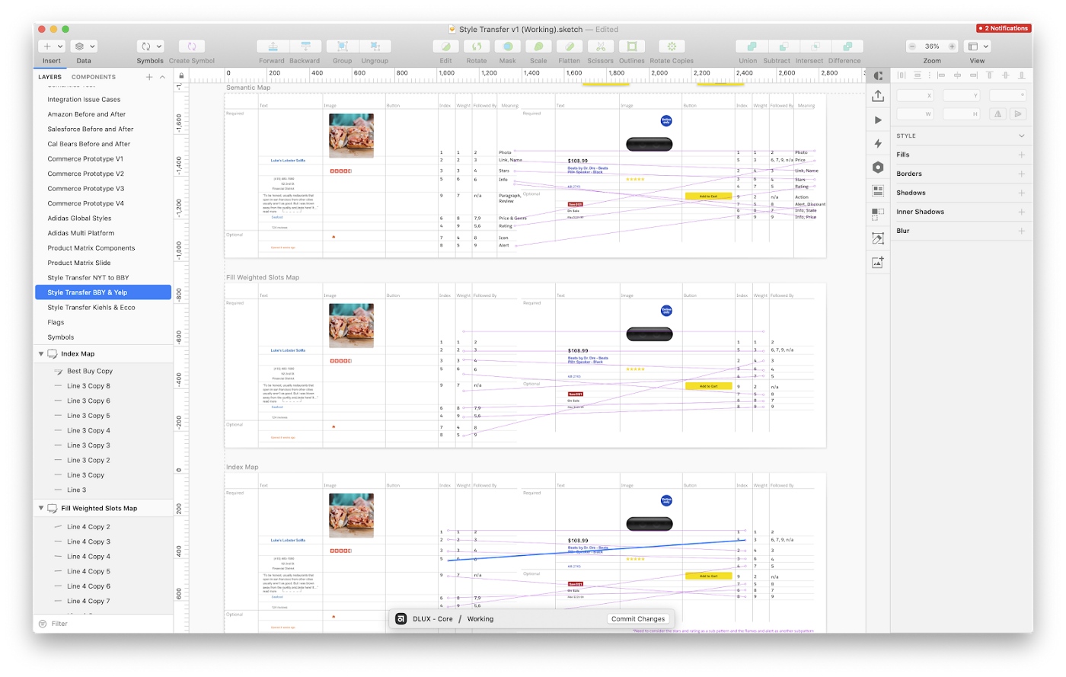Toggle the ruler lock icon
Image resolution: width=1066 pixels, height=677 pixels.
181,75
